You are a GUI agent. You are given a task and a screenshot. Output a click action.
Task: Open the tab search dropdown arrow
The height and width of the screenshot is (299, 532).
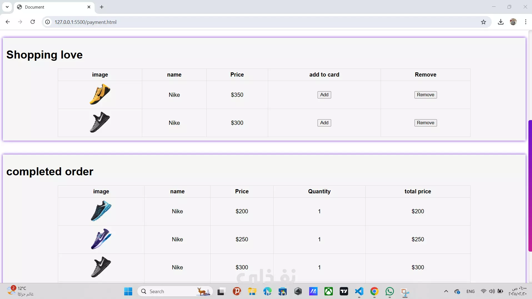[x=7, y=7]
